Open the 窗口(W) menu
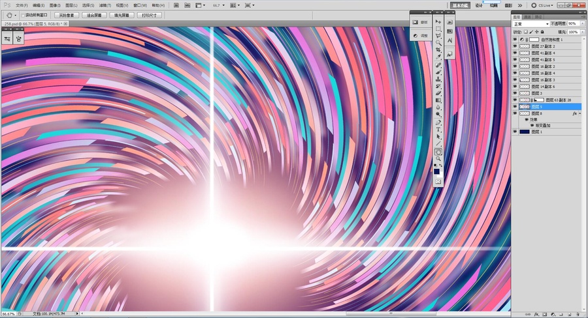The height and width of the screenshot is (318, 588). tap(140, 5)
